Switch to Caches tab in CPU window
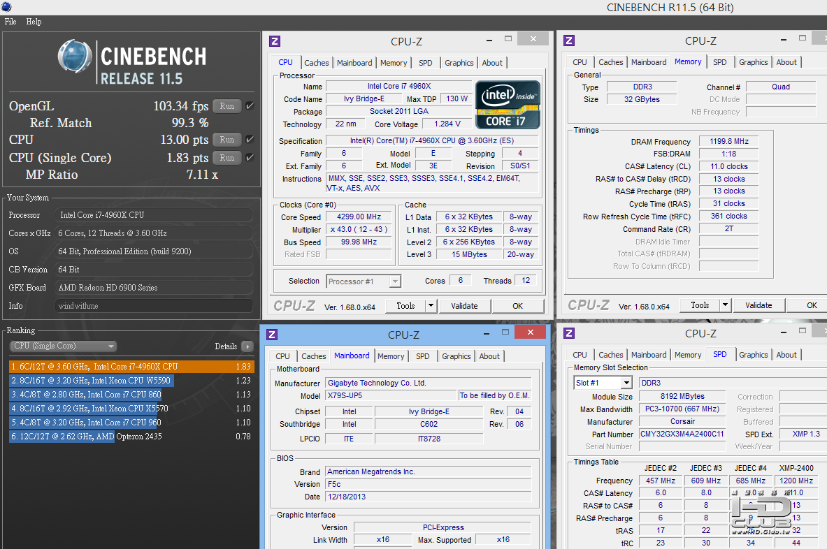Screen dimensions: 827x549 point(317,63)
